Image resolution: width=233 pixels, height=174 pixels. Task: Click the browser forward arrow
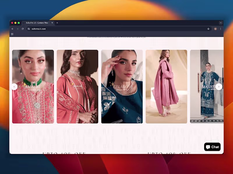[x=17, y=29]
